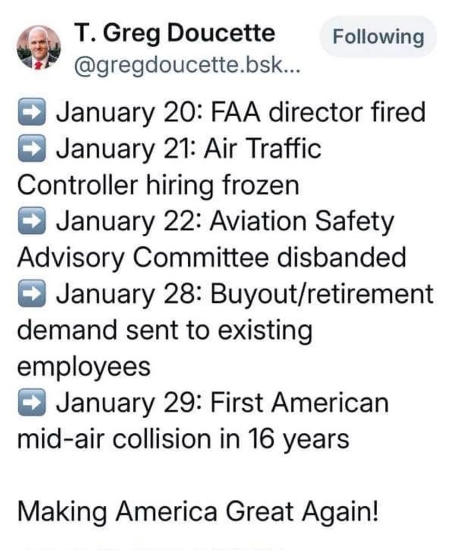Click the 'Advisory Committee disbanded' line
Screen dimensions: 454x550
(212, 258)
